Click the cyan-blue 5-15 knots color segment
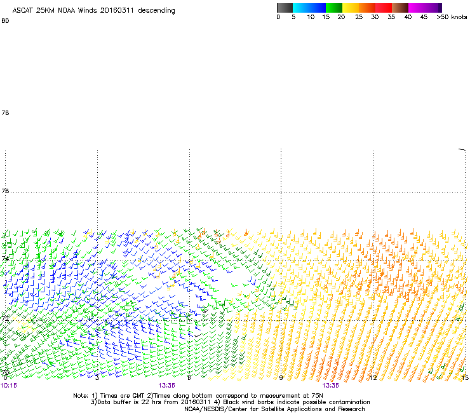Image resolution: width=470 pixels, height=413 pixels. (x=309, y=8)
